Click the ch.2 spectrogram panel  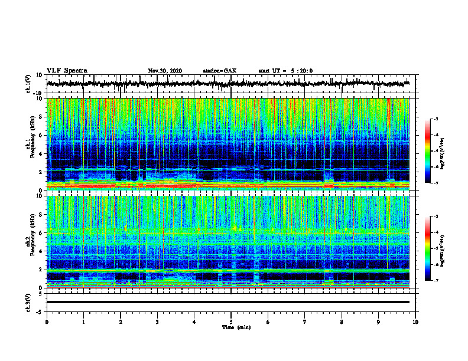228,242
